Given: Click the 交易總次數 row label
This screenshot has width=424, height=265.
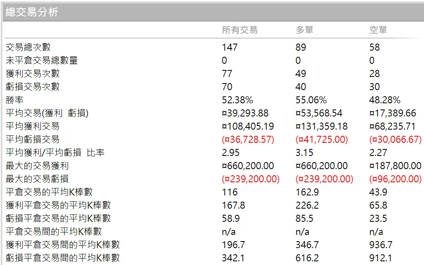Looking at the screenshot, I should tap(28, 47).
